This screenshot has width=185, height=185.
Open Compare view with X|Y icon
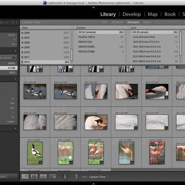43,177
